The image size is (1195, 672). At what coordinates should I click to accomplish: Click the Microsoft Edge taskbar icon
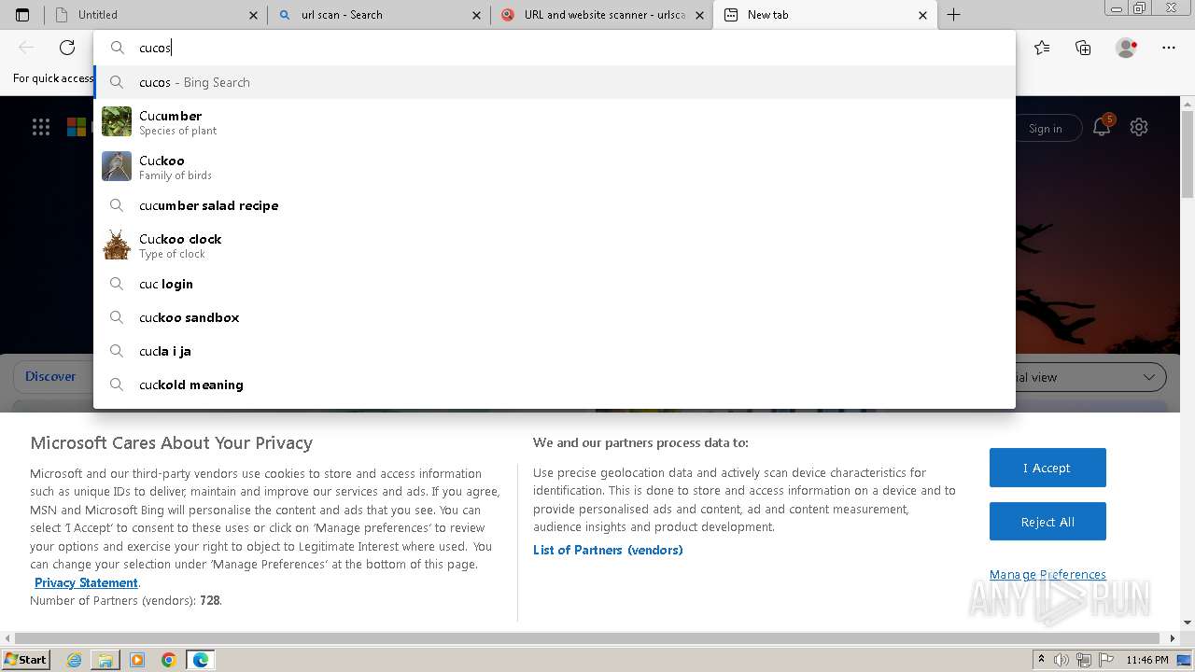(x=201, y=660)
